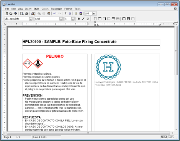Click the Redo arrow icon

59,13
